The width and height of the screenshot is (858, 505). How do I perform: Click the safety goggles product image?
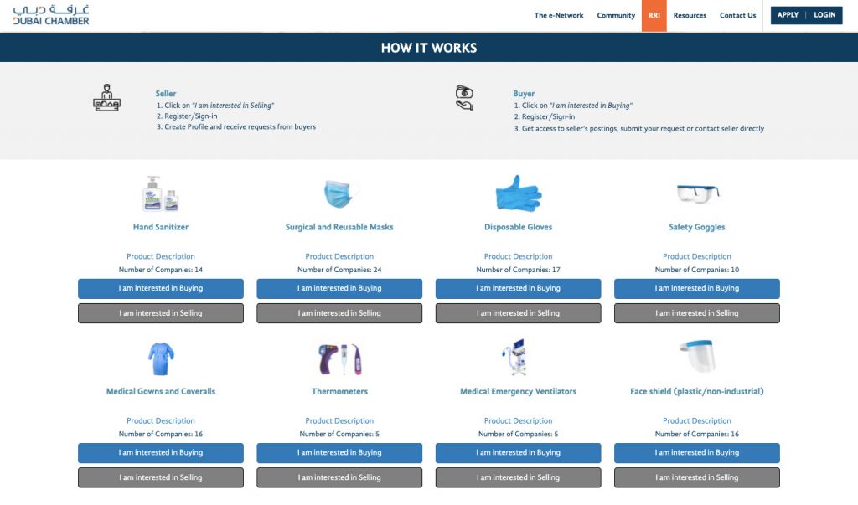coord(697,193)
